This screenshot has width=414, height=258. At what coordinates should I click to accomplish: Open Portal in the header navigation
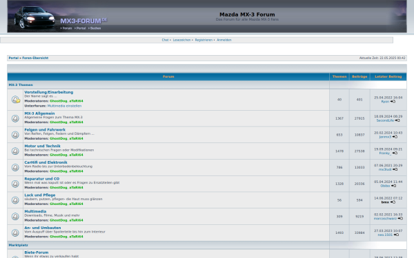click(x=81, y=28)
